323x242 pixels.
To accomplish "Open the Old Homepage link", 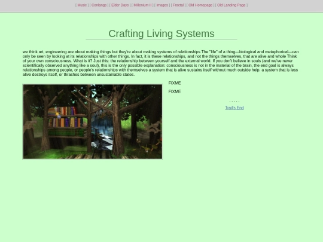I will click(x=200, y=5).
